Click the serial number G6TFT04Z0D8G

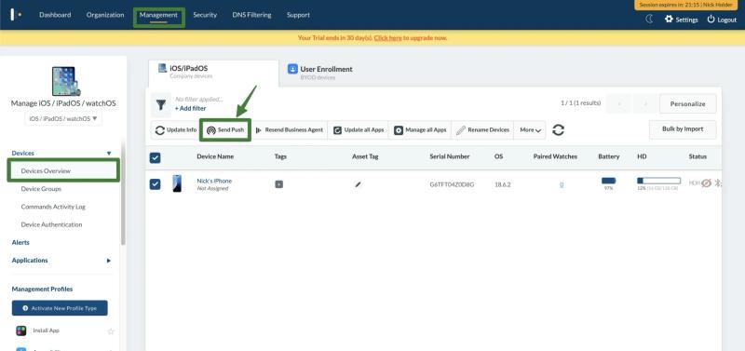(x=452, y=184)
